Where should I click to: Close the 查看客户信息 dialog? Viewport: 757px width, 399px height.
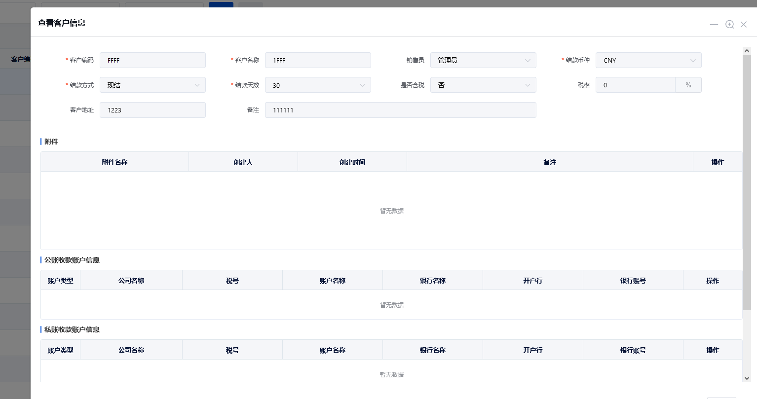point(744,24)
